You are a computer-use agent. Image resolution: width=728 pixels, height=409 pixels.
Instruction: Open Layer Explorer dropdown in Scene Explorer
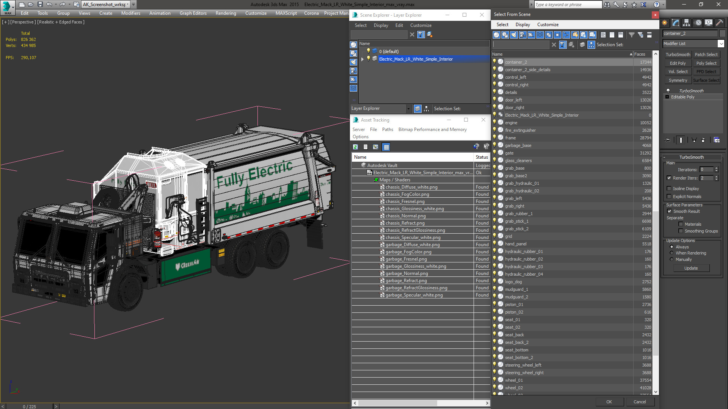pos(408,109)
